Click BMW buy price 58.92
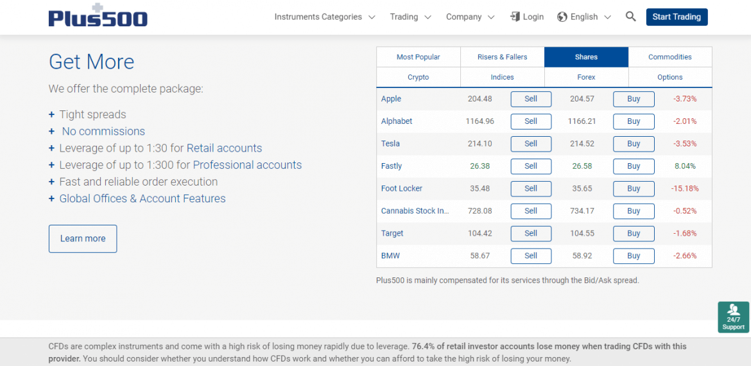Viewport: 751px width, 366px height. click(x=582, y=256)
